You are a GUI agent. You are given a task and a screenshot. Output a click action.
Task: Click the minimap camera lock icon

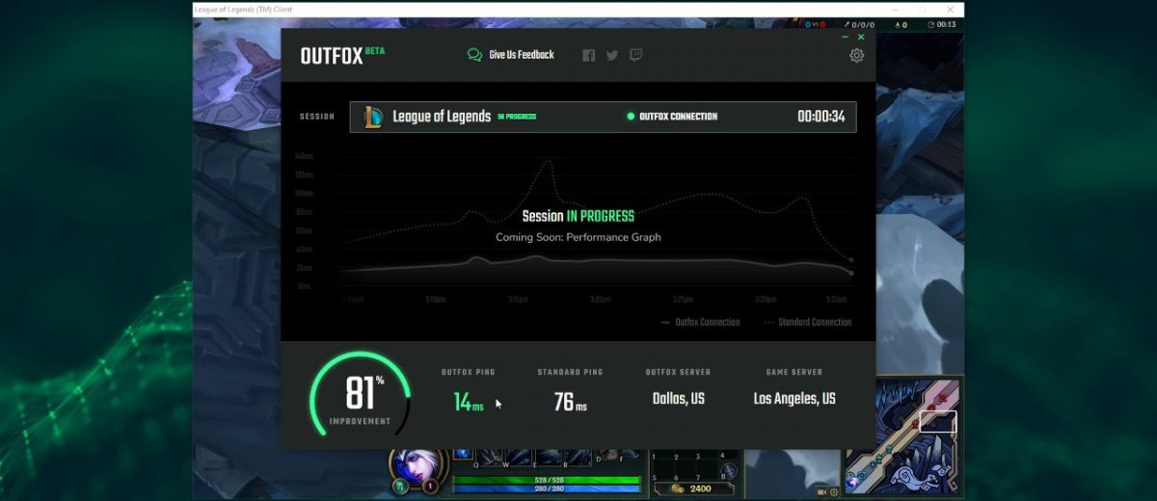[x=822, y=491]
